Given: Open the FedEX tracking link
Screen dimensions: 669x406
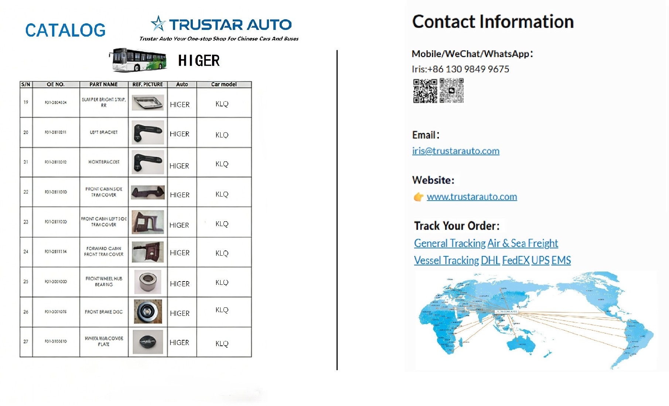Looking at the screenshot, I should pyautogui.click(x=516, y=260).
